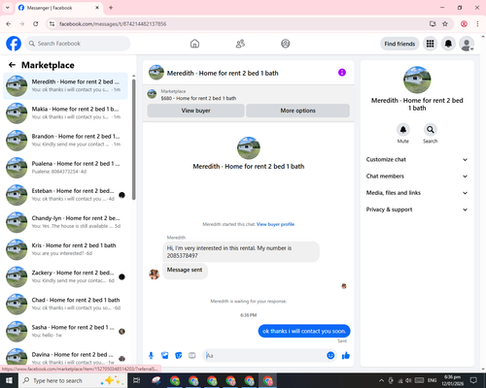The image size is (486, 388).
Task: Open the Chrome profile icon
Action: click(x=464, y=24)
